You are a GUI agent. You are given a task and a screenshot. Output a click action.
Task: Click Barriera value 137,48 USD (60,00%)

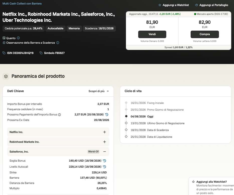[93, 178]
